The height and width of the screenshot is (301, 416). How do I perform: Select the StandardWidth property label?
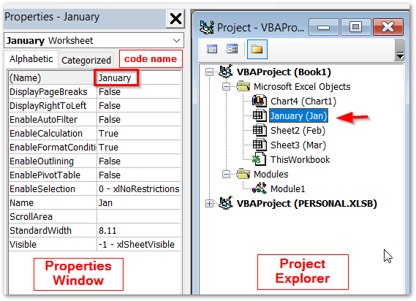point(41,230)
